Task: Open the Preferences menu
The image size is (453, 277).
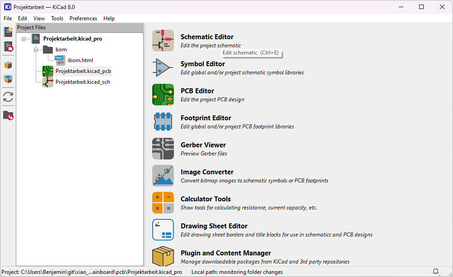Action: [83, 18]
